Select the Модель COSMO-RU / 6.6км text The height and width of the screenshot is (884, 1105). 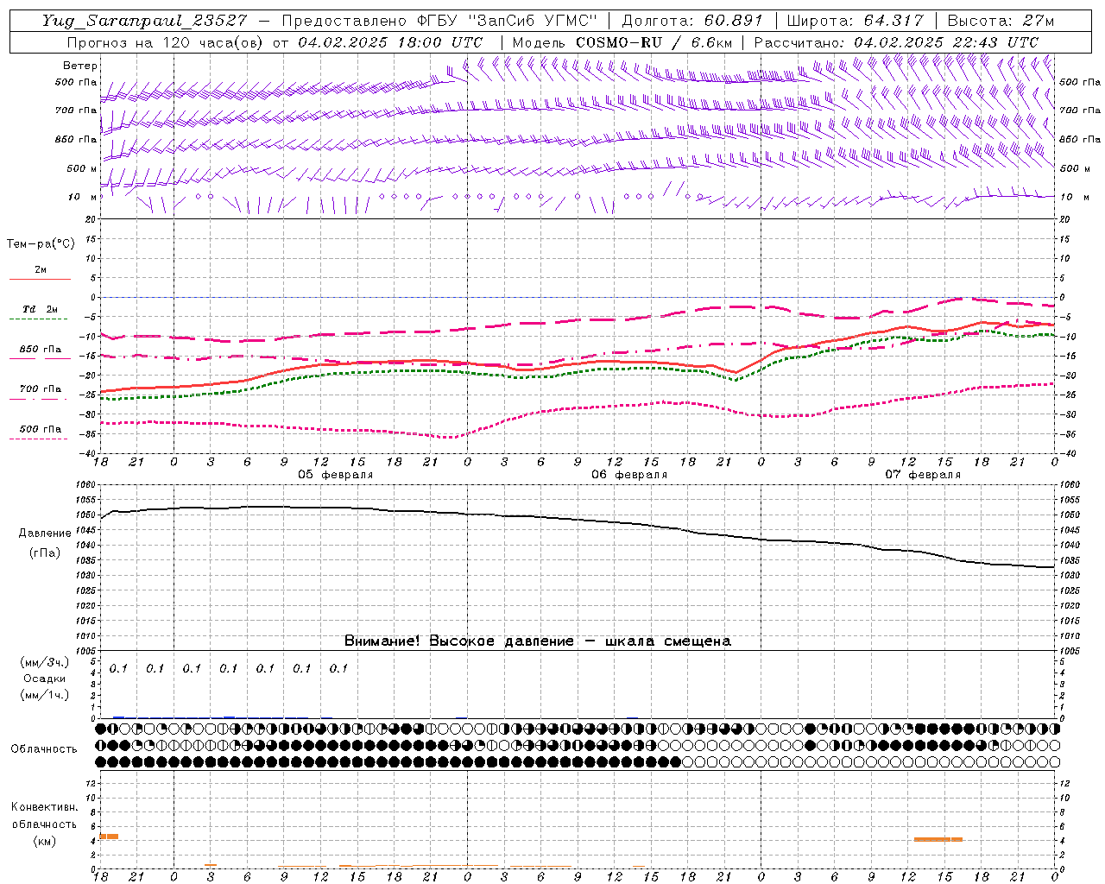pyautogui.click(x=622, y=42)
